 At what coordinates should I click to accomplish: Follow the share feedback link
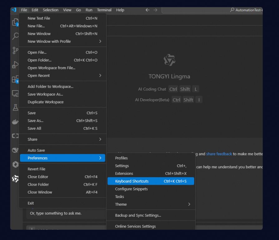(219, 154)
